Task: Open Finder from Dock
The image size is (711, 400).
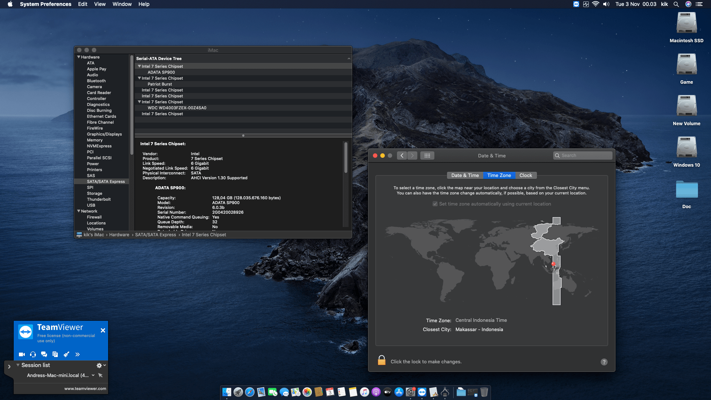Action: (x=227, y=392)
